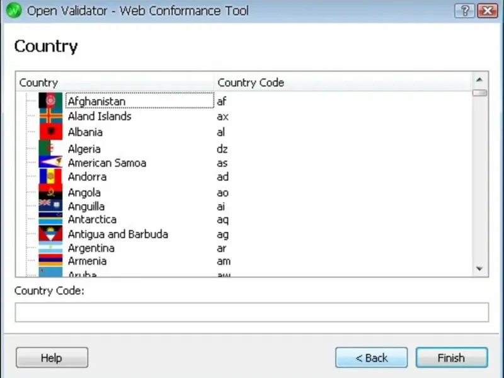Click the question mark help title button
Viewport: 504px width, 378px height.
(464, 11)
